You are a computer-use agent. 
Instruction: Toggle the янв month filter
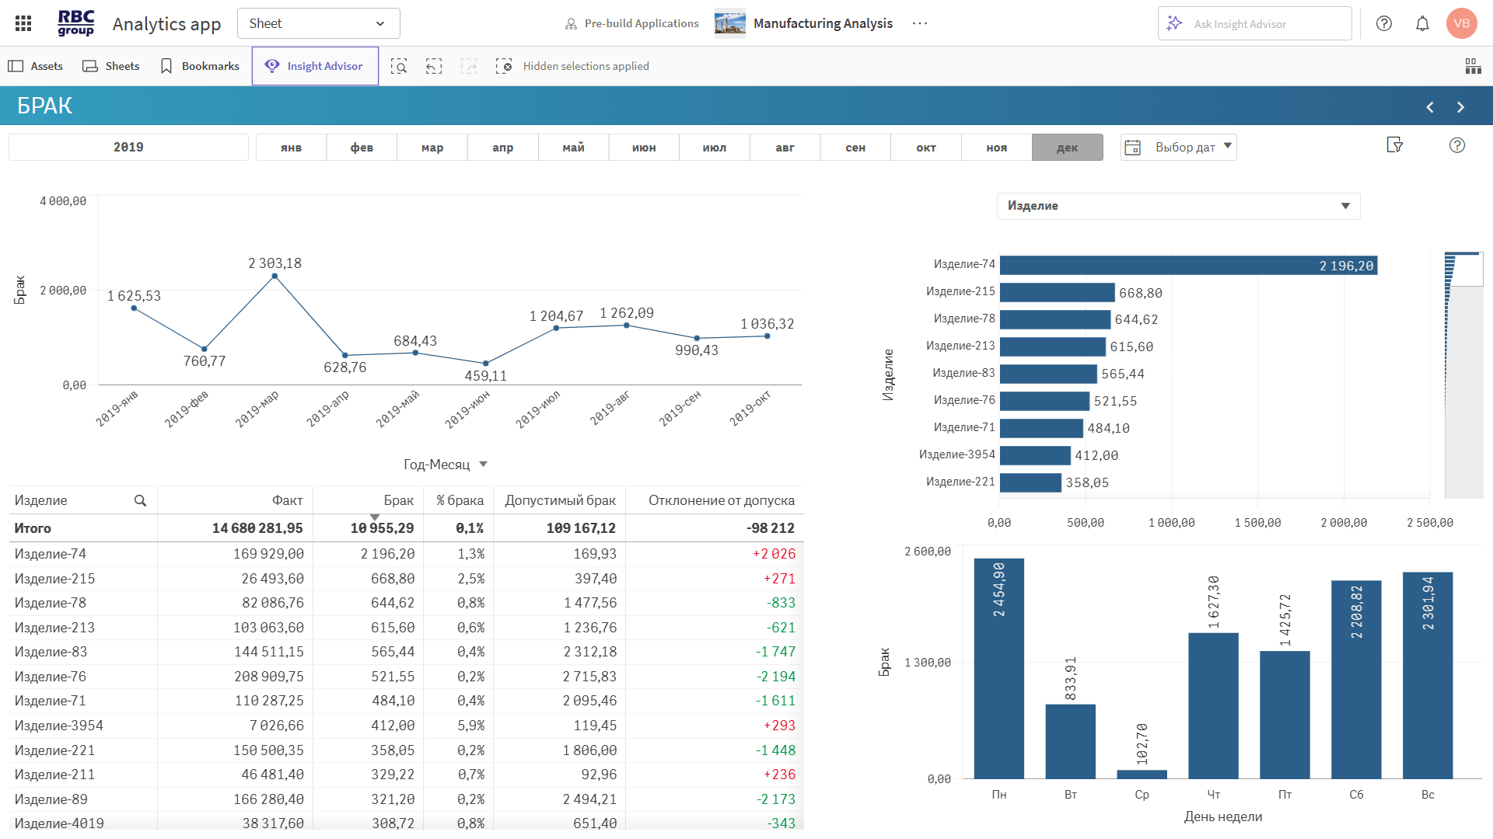pos(291,148)
